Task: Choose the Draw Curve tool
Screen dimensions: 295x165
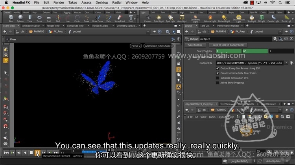Action: click(x=98, y=18)
